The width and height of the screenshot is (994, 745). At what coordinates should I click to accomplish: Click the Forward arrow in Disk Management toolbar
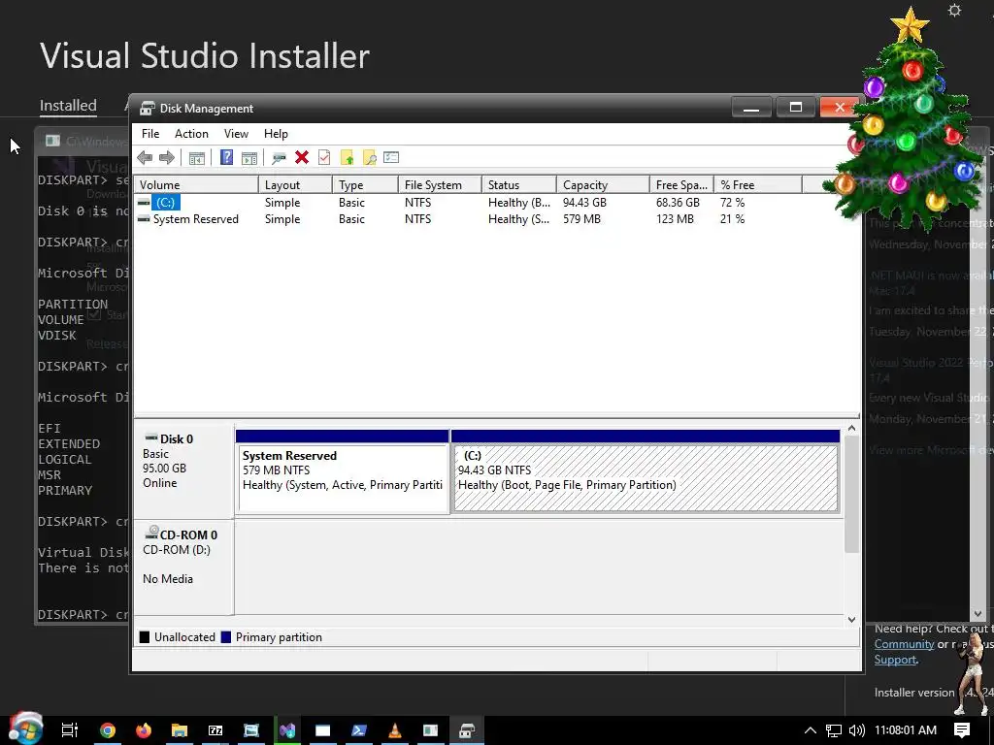(x=167, y=158)
